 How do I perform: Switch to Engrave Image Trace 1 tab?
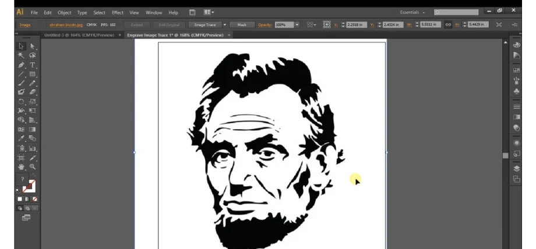coord(175,35)
